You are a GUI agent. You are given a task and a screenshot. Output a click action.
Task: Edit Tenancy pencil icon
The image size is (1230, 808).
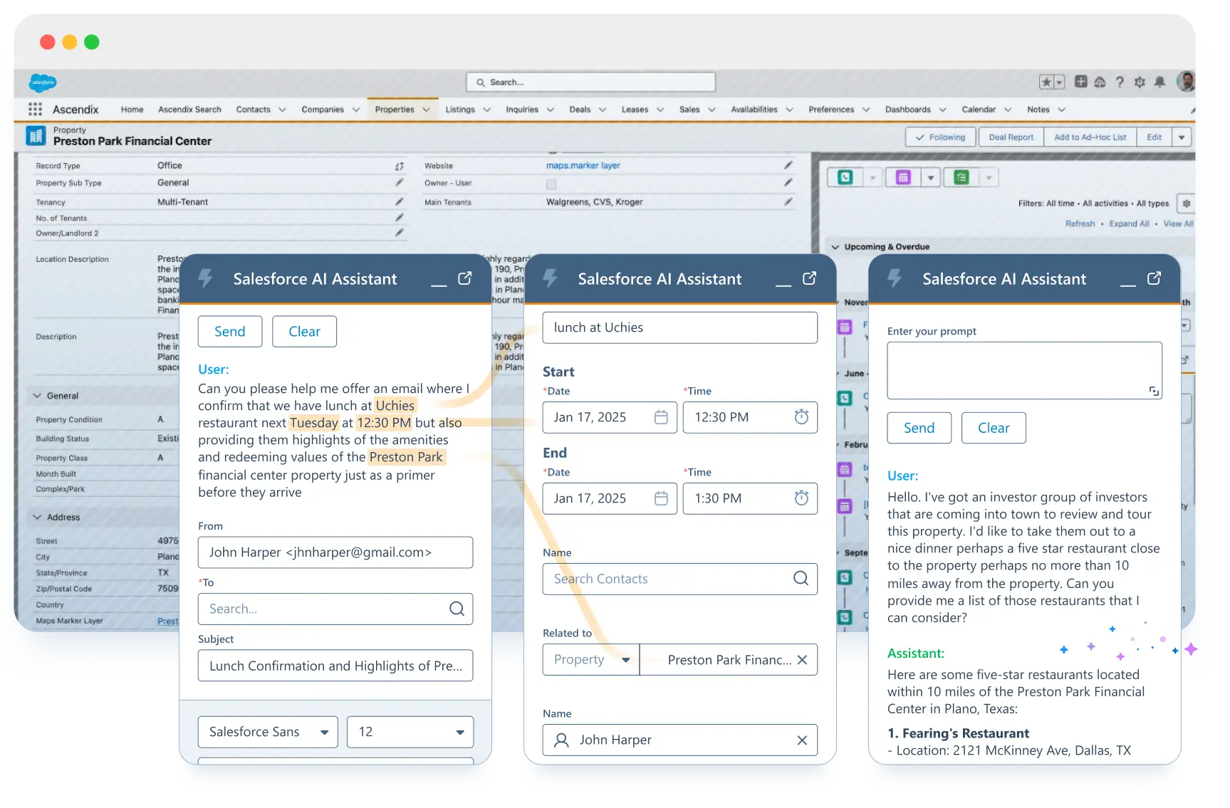(399, 202)
